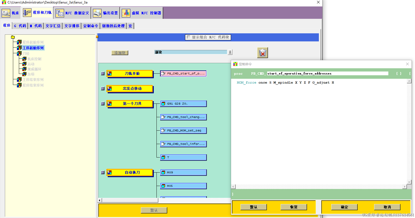Open the N/C 数据定义 tab
This screenshot has height=218, width=415.
click(72, 13)
